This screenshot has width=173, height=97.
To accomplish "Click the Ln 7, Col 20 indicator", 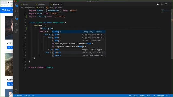I will click(133, 96).
